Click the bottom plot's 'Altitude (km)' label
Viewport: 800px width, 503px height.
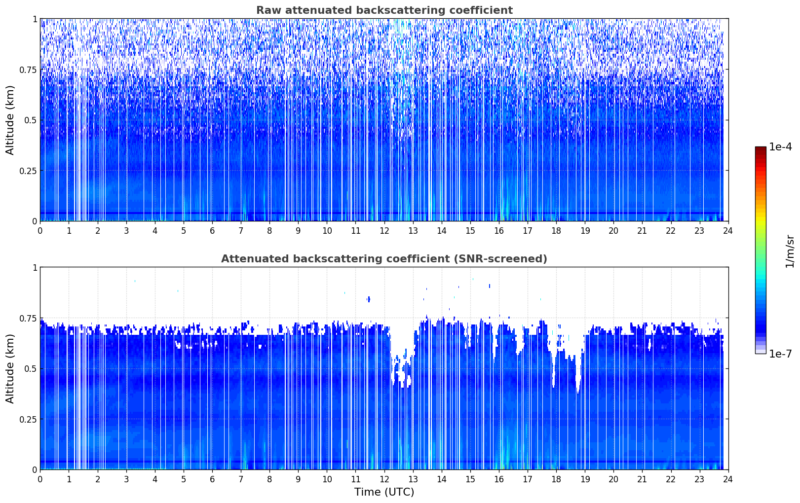click(x=10, y=368)
